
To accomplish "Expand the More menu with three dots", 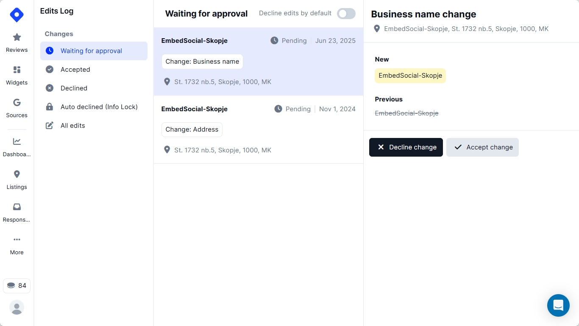I will [17, 240].
